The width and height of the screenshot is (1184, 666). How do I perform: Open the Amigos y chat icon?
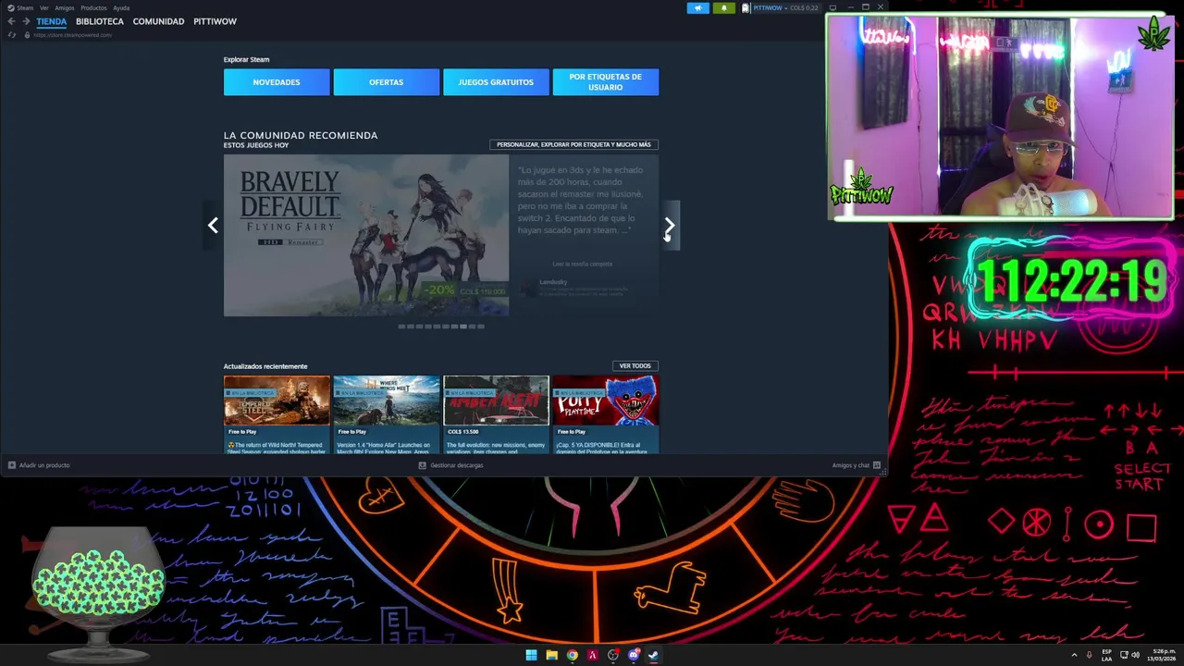[x=876, y=465]
